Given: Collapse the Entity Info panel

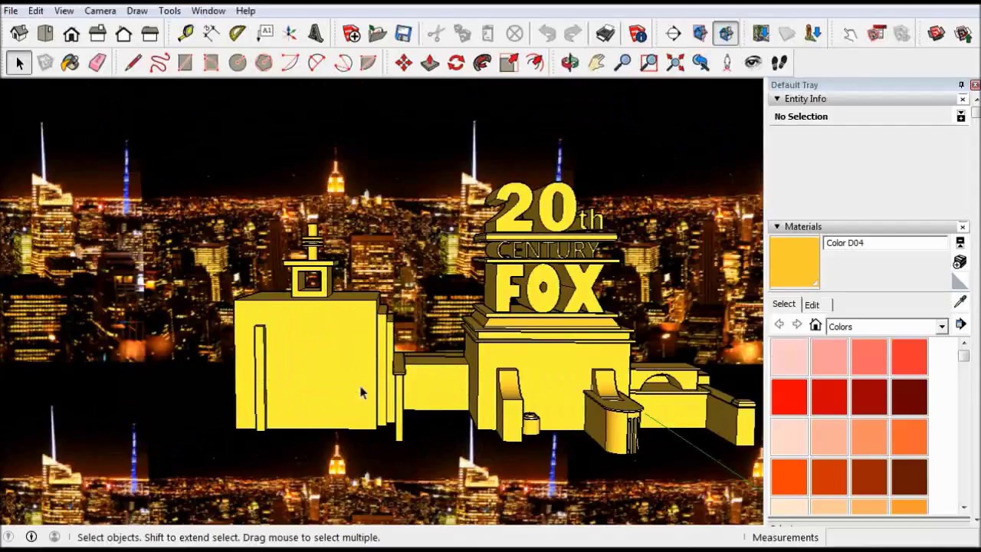Looking at the screenshot, I should point(777,99).
